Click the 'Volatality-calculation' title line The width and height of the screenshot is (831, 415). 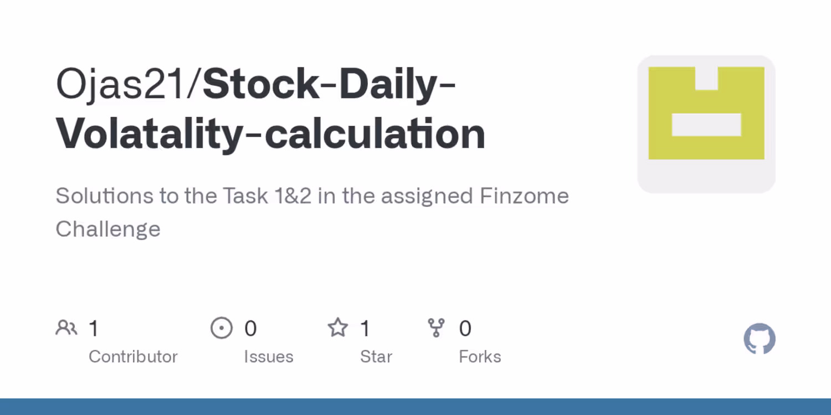[270, 134]
